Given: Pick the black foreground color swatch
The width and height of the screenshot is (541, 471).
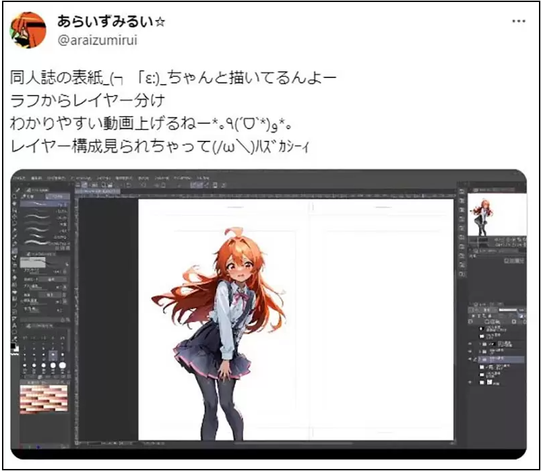Looking at the screenshot, I should (x=13, y=346).
